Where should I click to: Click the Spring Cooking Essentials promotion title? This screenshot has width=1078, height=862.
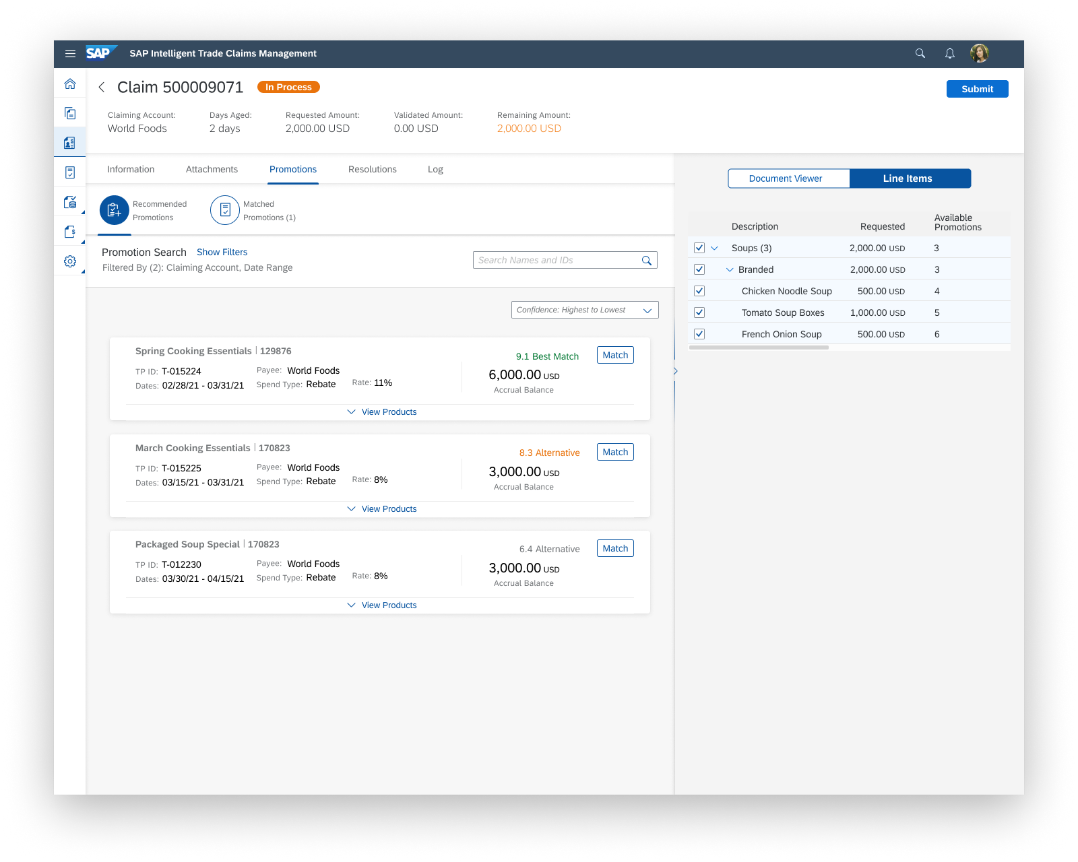click(x=193, y=351)
